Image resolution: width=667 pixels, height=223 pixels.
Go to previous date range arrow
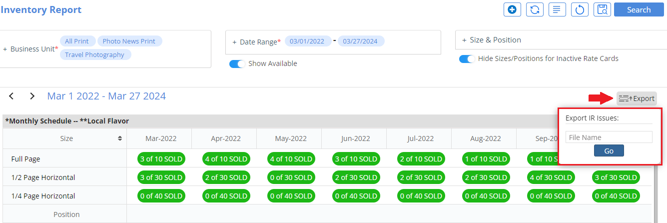(11, 96)
